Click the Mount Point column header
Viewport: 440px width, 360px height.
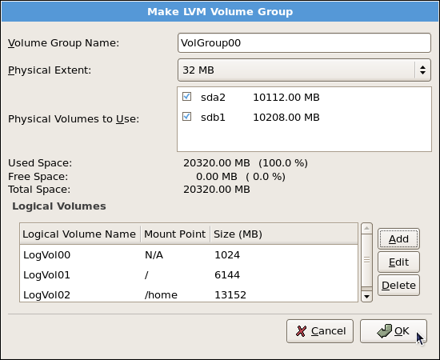point(175,234)
